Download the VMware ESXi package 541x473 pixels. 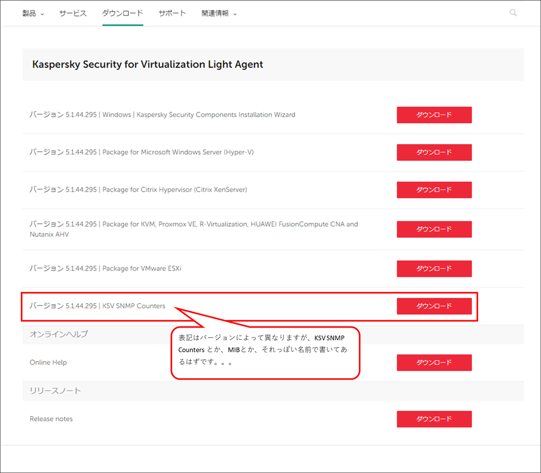tap(434, 269)
